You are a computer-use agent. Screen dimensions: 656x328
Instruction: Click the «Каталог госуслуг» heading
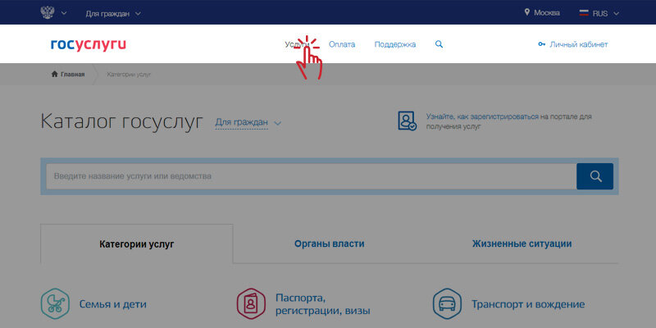[x=121, y=121]
